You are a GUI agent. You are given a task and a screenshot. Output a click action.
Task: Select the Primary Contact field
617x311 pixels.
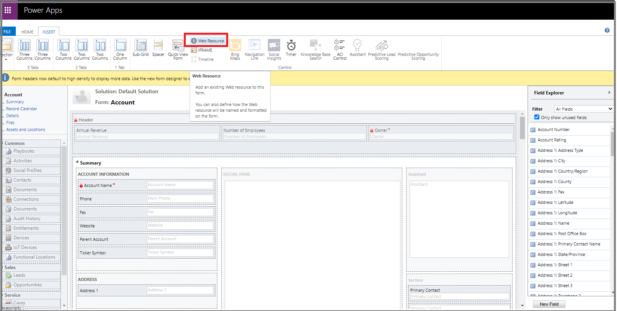[459, 293]
